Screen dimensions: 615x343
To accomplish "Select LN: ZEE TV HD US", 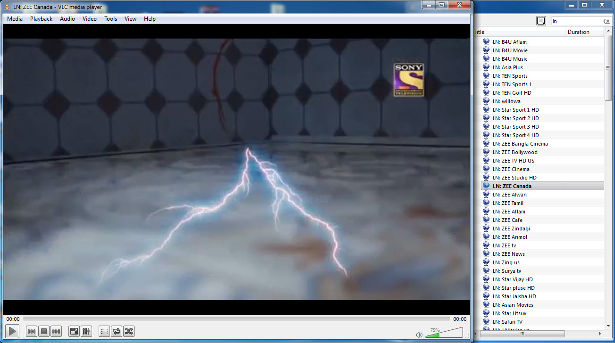I will coord(514,161).
